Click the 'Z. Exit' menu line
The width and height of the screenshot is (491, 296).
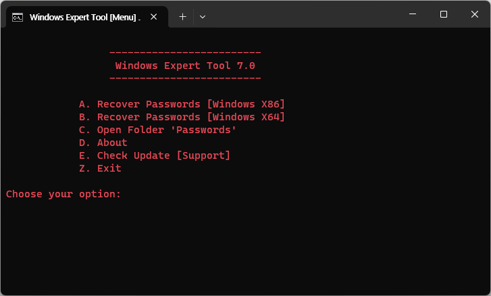[x=100, y=168]
